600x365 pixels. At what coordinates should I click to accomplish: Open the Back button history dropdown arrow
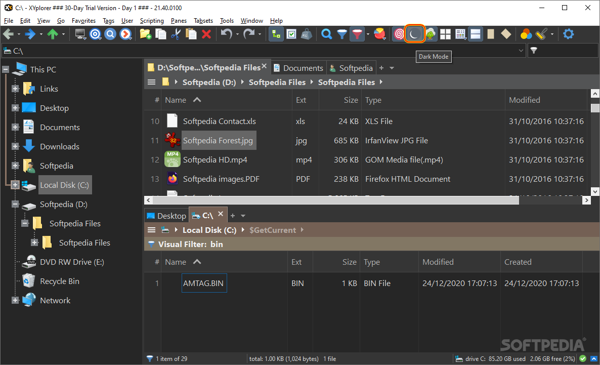(x=19, y=34)
